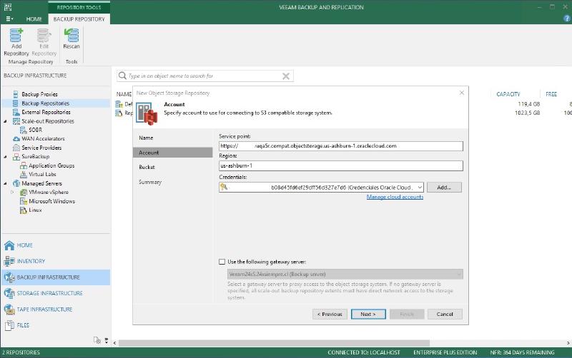Go to the Name wizard step
572x358 pixels.
click(146, 138)
